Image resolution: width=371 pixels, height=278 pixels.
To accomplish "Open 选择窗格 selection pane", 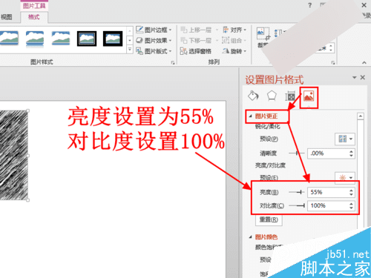I will [x=196, y=51].
